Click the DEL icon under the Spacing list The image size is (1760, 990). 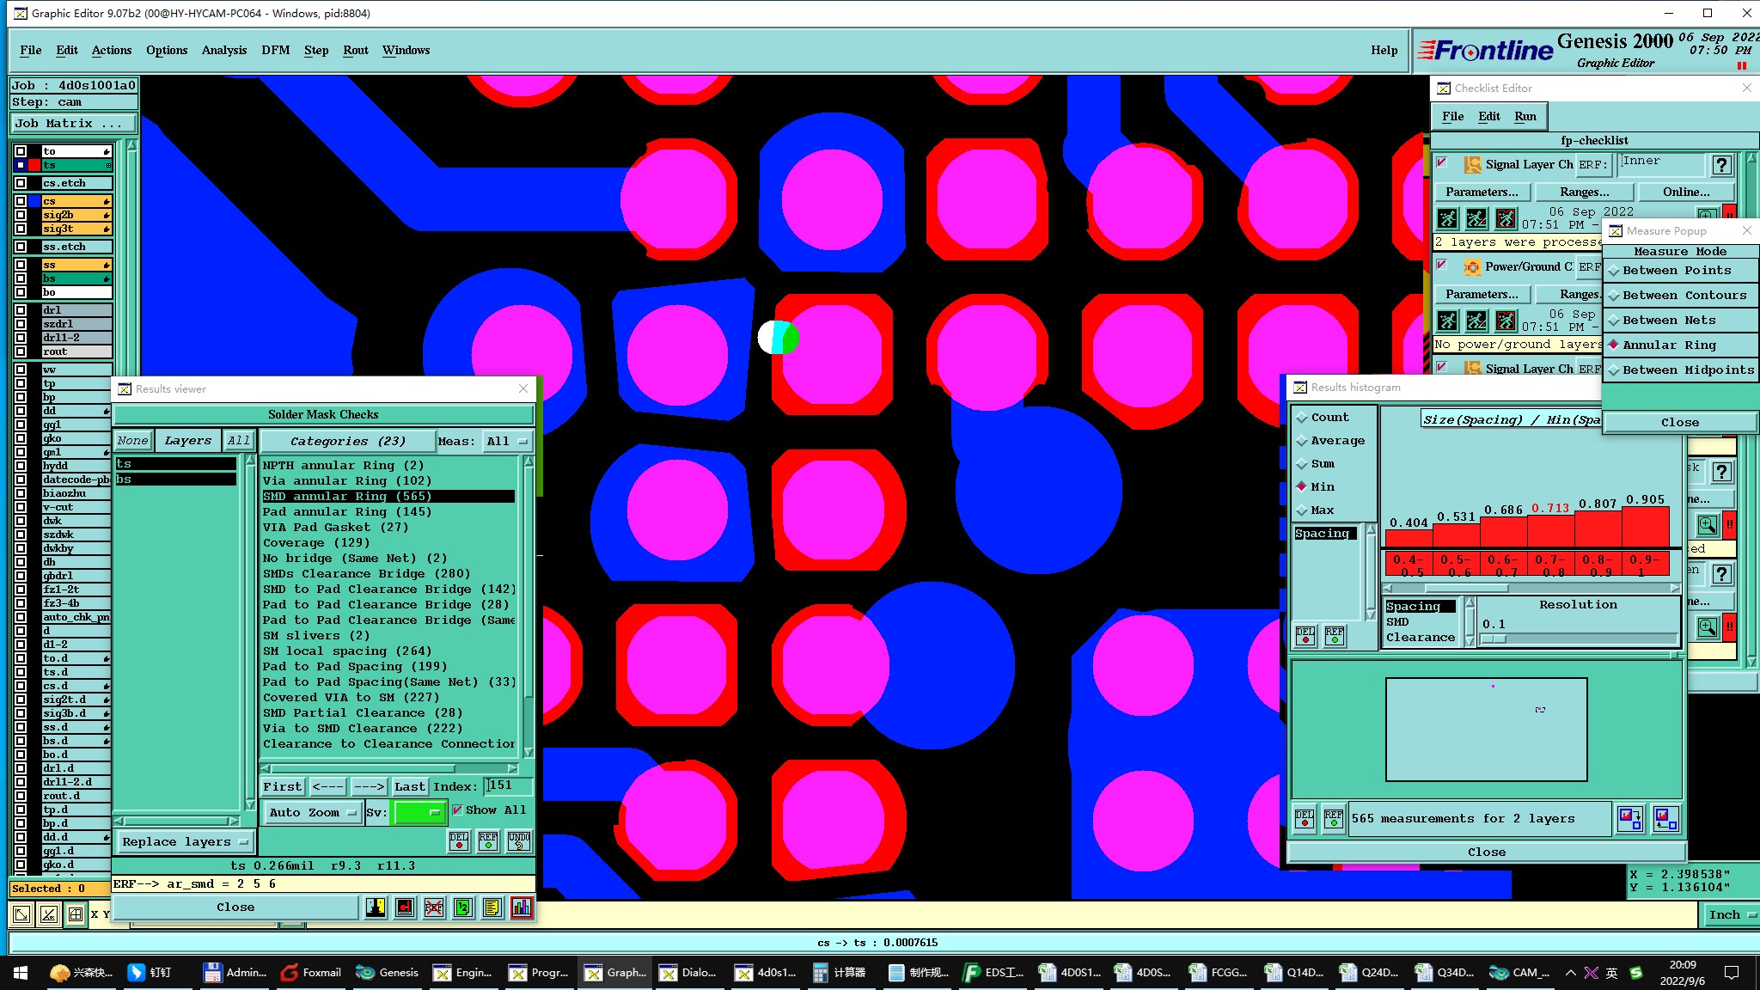tap(1305, 635)
